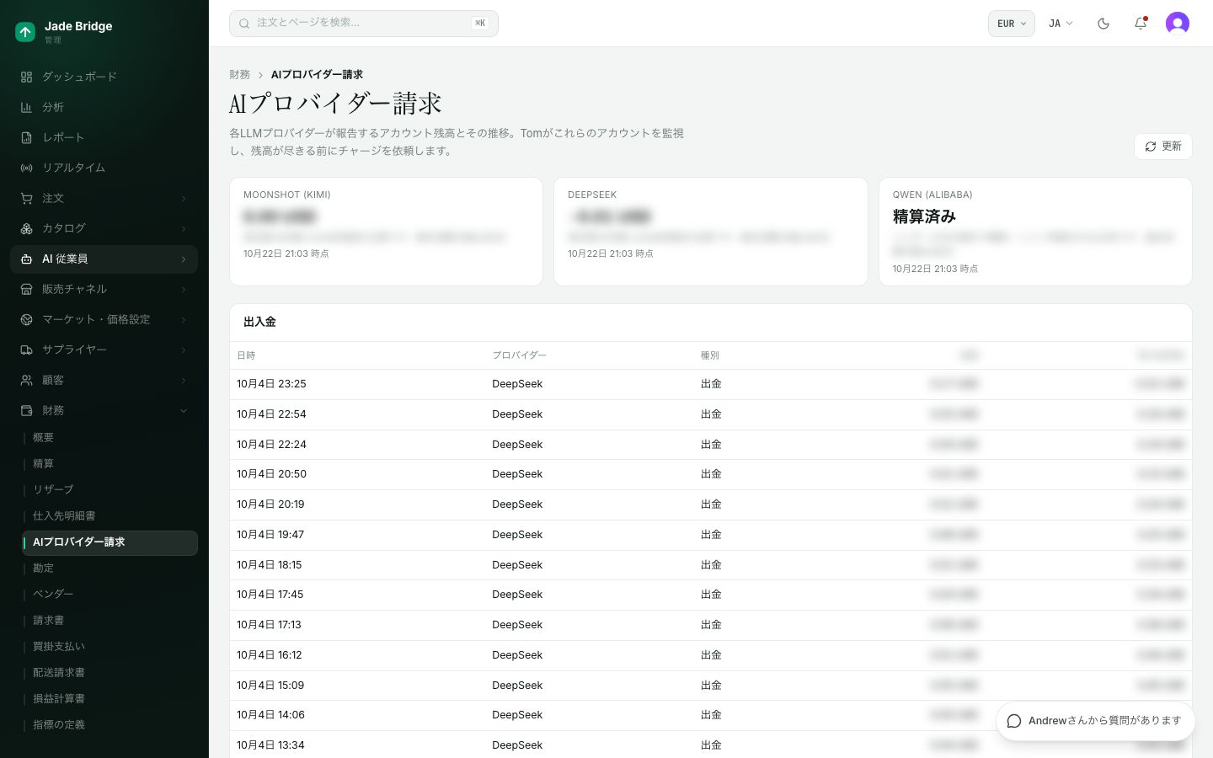The width and height of the screenshot is (1213, 758).
Task: Click the 販売チャネル storefront icon
Action: [x=26, y=289]
